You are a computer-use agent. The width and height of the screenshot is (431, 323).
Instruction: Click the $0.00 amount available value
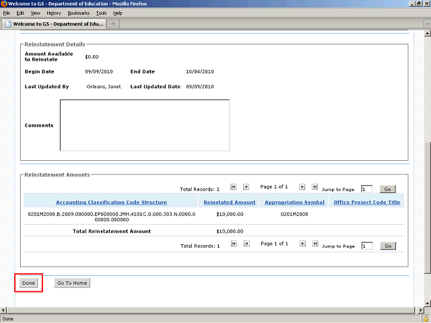pyautogui.click(x=92, y=57)
